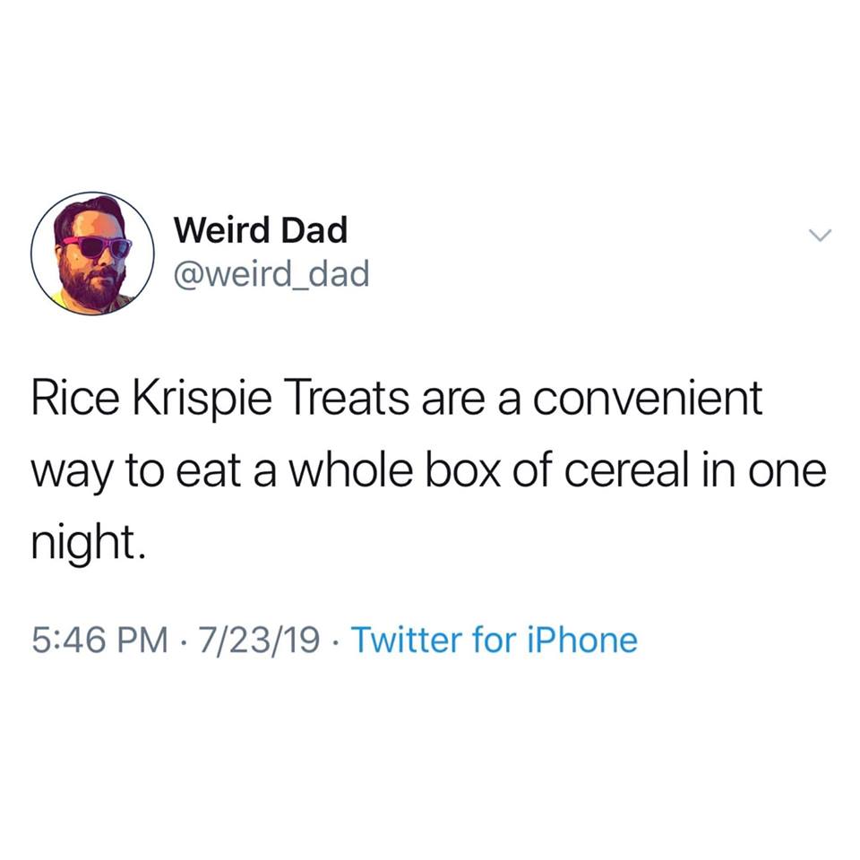Open the Weird Dad display name
Image resolution: width=860 pixels, height=860 pixels.
[x=261, y=231]
